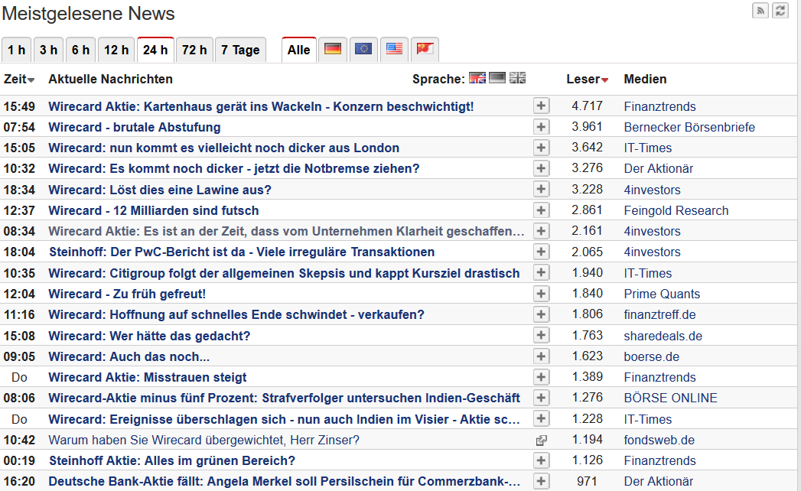Viewport: 801px width, 491px height.
Task: Expand plus for Notbremse ziehen article
Action: [541, 168]
